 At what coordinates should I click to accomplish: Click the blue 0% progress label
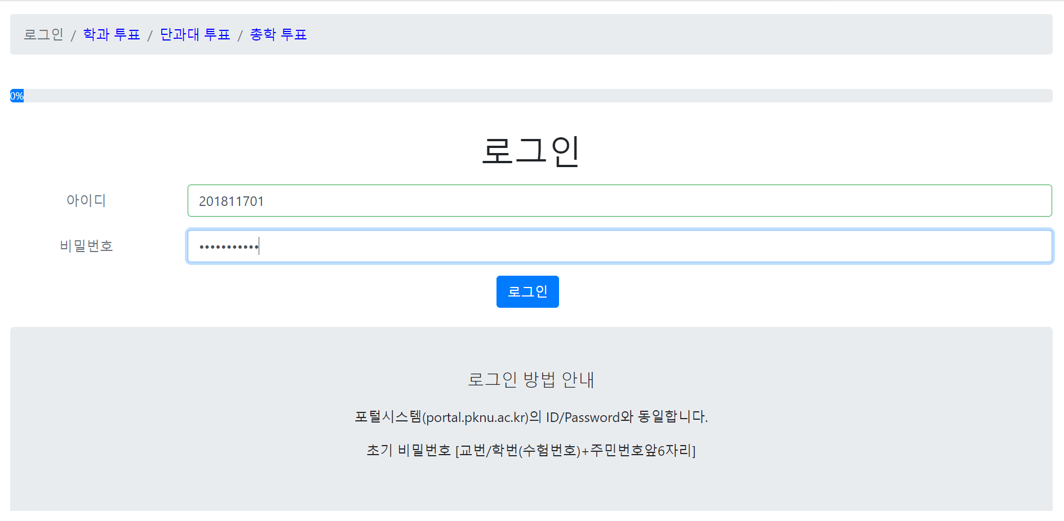point(16,96)
